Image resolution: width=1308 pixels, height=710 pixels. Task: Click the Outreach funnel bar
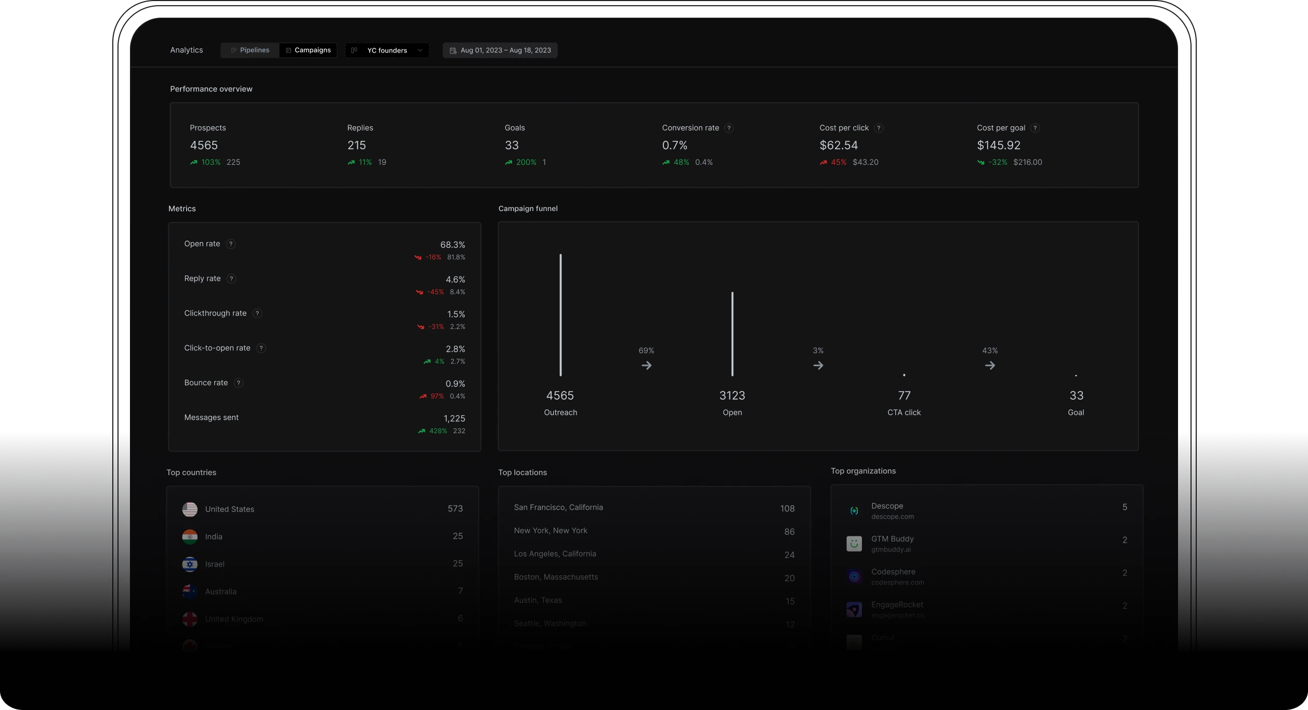tap(560, 315)
